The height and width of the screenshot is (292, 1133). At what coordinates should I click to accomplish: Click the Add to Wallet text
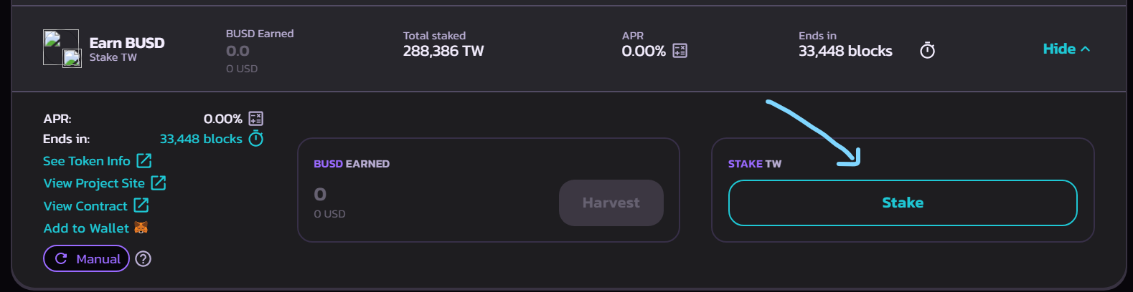tap(86, 228)
